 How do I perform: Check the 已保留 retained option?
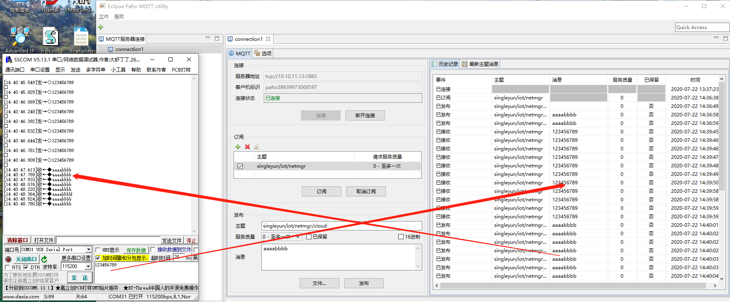coord(309,237)
